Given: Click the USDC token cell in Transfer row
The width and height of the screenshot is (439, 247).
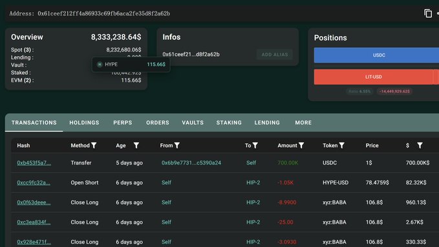Looking at the screenshot, I should 330,163.
